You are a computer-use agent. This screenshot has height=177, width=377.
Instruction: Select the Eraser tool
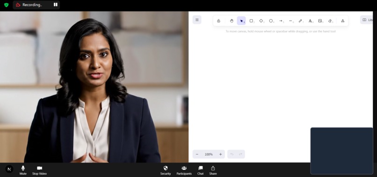click(x=330, y=21)
